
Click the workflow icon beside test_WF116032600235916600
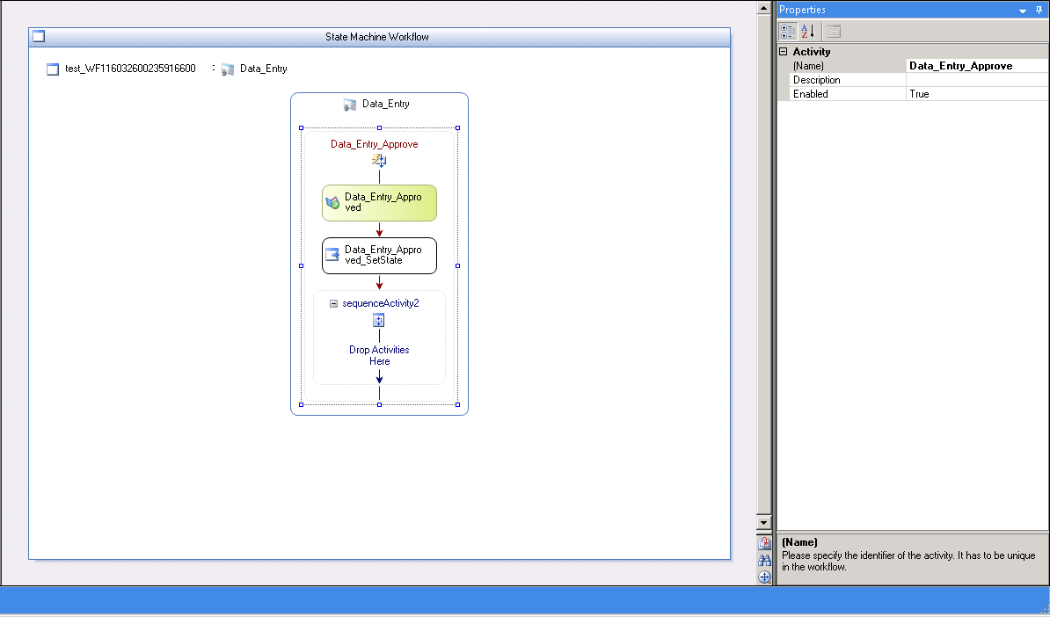(x=53, y=69)
